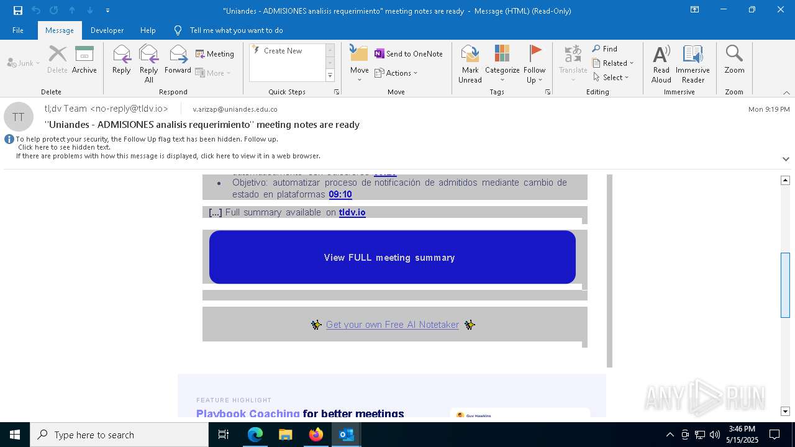Show hidden tray icons

(670, 435)
